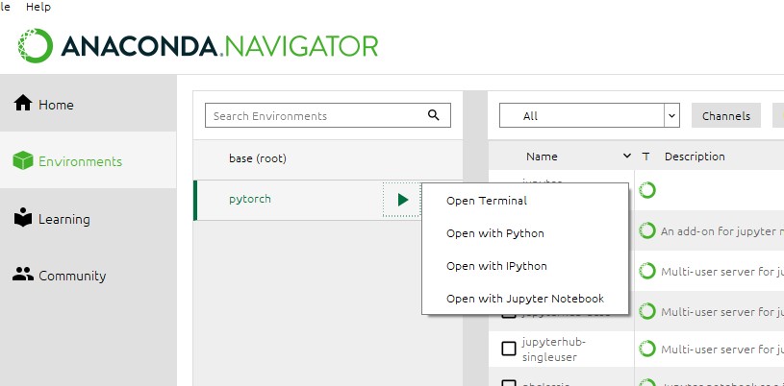Tick the jupyterhub-singleuser checkbox
Screen dimensions: 784x386
click(x=509, y=349)
